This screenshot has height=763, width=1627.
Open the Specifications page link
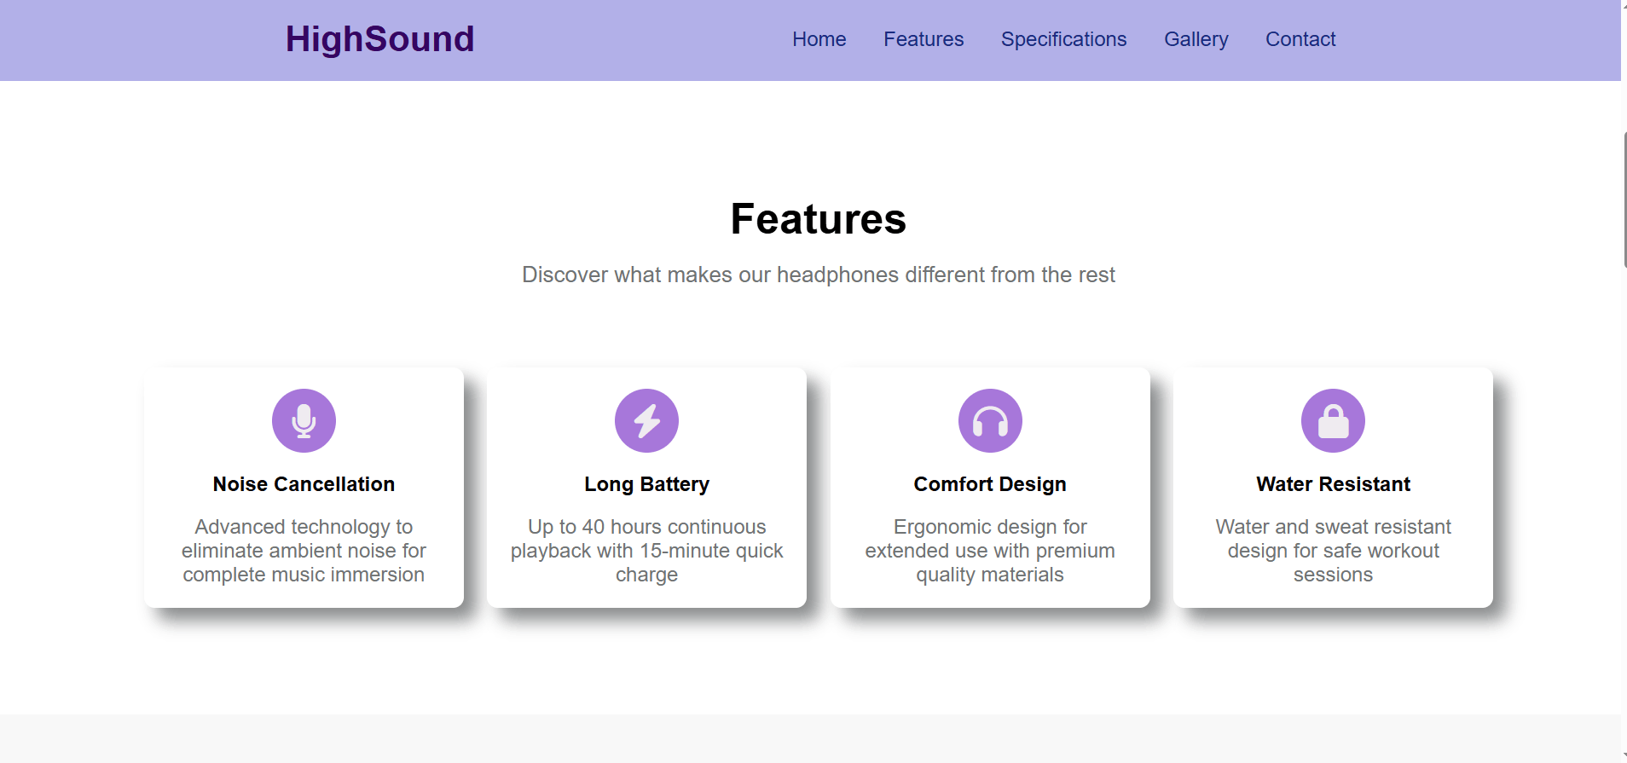point(1063,39)
